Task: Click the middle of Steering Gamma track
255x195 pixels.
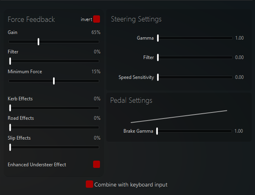Action: pyautogui.click(x=195, y=38)
